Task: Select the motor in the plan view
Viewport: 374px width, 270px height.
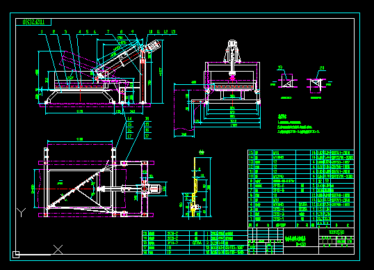Action: 154,189
